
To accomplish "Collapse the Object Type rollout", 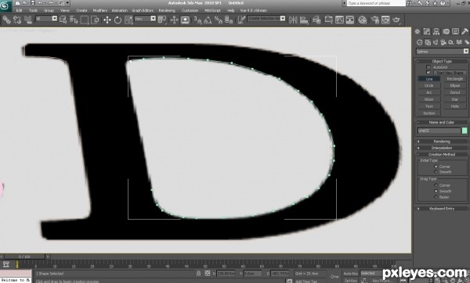I will [442, 61].
